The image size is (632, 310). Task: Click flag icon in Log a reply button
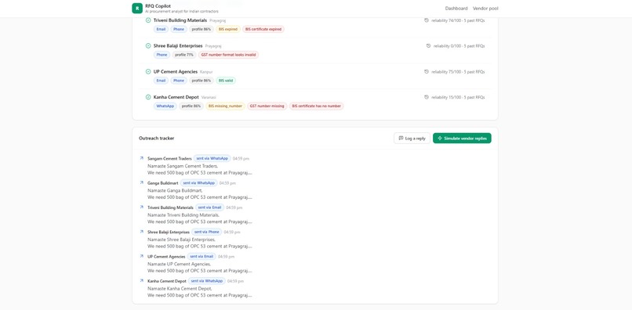(x=401, y=138)
